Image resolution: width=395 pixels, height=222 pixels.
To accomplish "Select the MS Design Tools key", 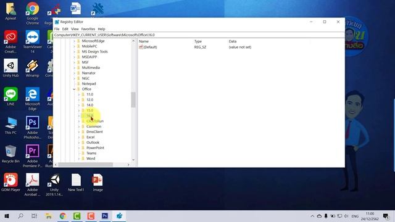I will [94, 51].
